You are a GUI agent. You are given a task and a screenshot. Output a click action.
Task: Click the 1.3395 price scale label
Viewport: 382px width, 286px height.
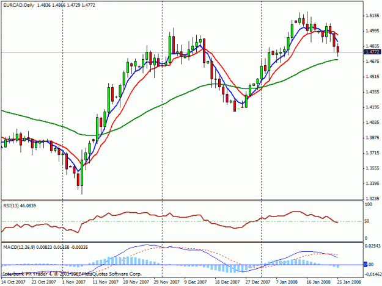[372, 184]
